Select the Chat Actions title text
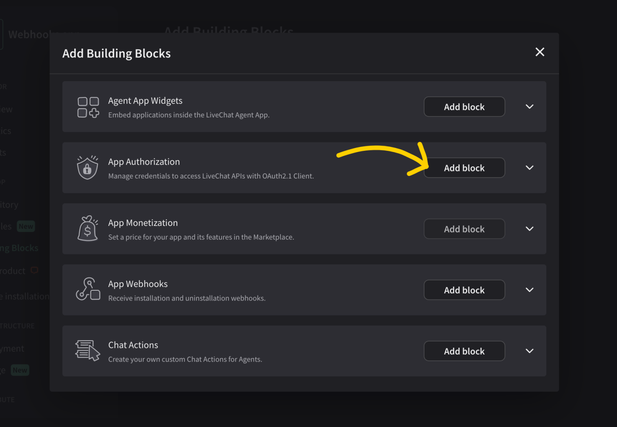Viewport: 617px width, 427px height. [x=133, y=345]
